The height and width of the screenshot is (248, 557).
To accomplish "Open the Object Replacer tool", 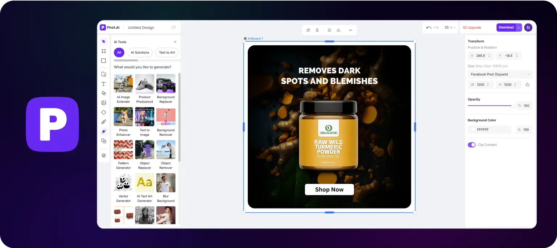I will coord(145,155).
